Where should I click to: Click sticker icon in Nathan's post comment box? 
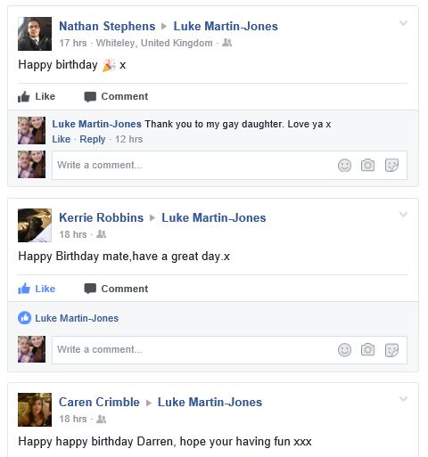click(x=391, y=166)
